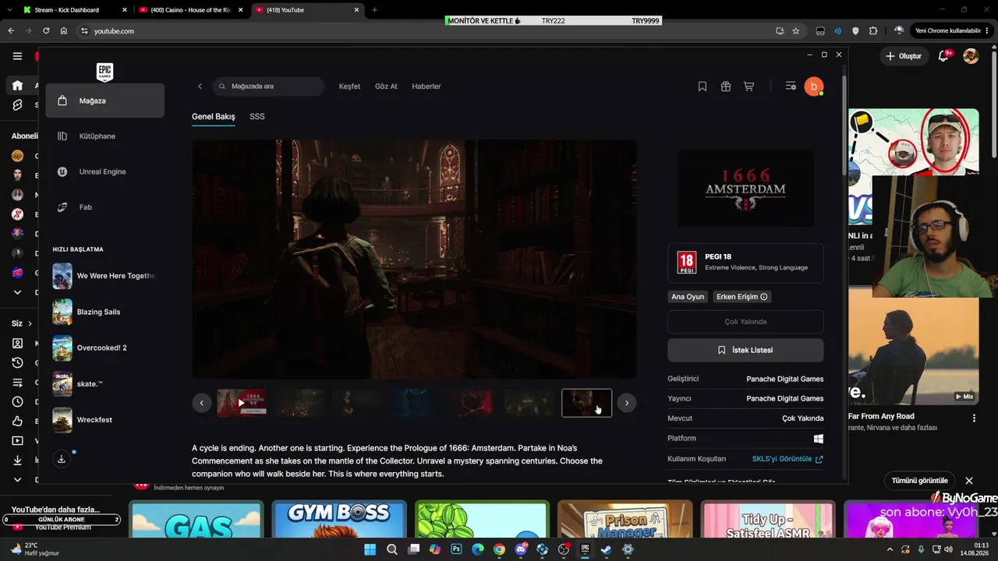Expand the YouTube Siz section chevron
The image size is (998, 561).
click(x=30, y=323)
